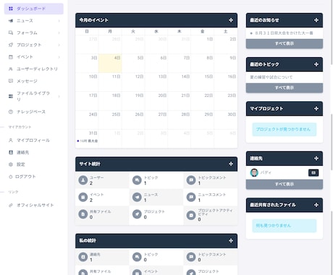Click the move icon on 最近のお知らせ panel
Screen dimensions: 333x275
[316, 20]
